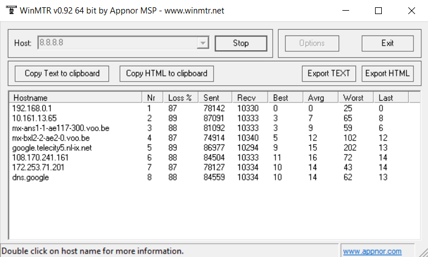Click Sent value 78142 for 192.168.0.1
This screenshot has width=428, height=257.
coord(214,109)
